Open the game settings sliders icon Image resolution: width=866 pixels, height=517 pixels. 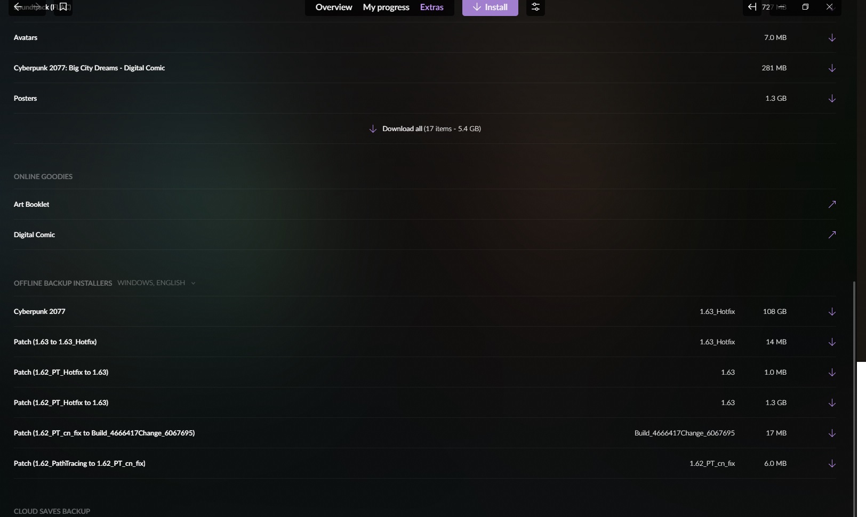pos(535,7)
